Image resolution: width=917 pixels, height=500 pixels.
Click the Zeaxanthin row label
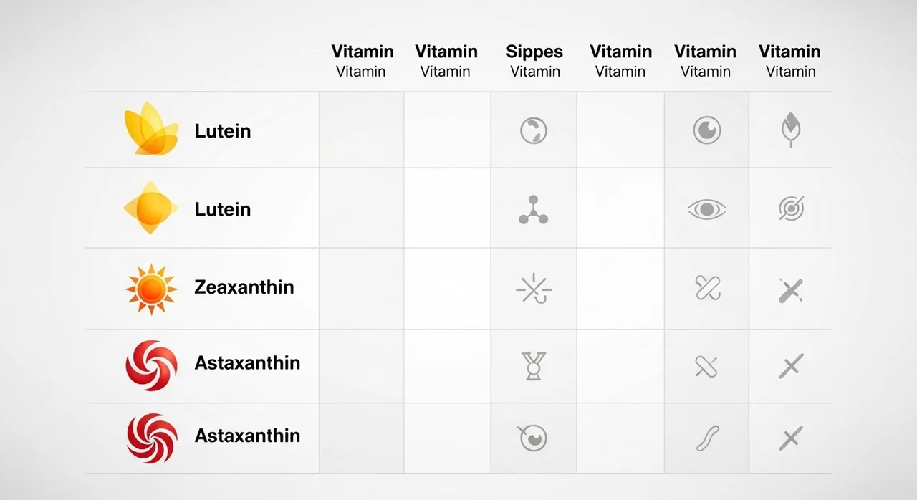pos(244,287)
